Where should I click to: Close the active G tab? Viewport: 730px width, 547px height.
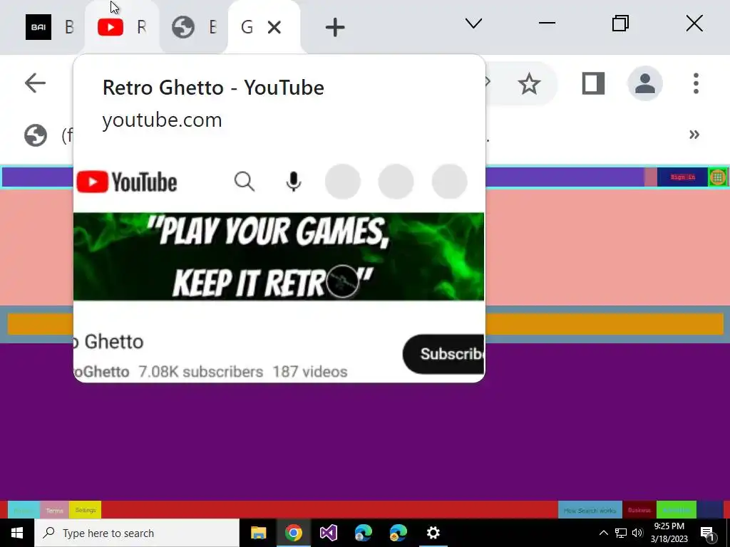pyautogui.click(x=274, y=28)
